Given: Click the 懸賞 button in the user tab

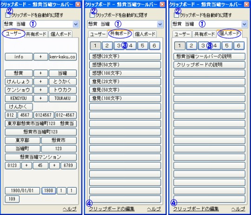Looking at the screenshot, I should click(19, 73).
